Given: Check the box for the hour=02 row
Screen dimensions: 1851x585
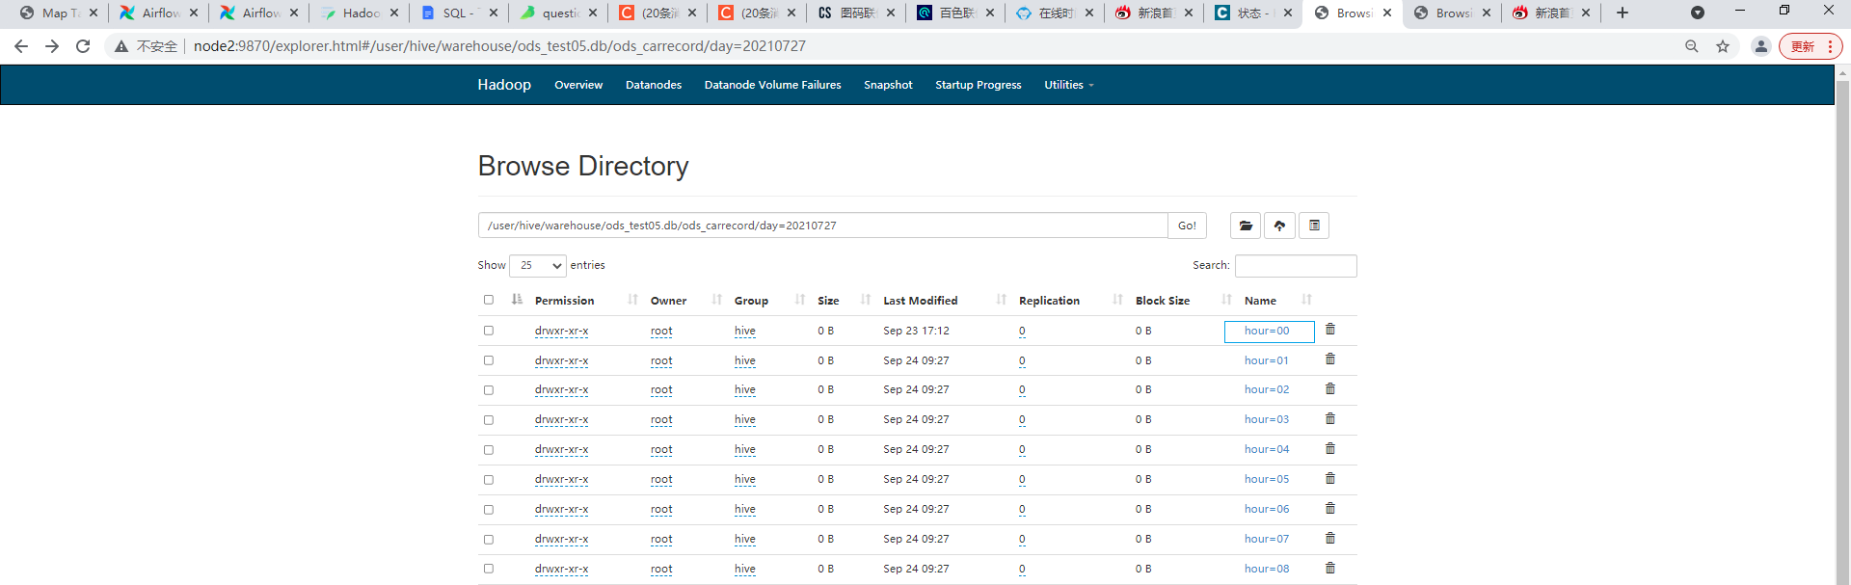Looking at the screenshot, I should pos(489,390).
